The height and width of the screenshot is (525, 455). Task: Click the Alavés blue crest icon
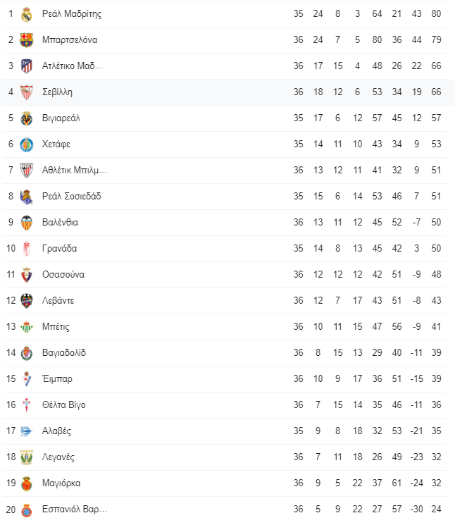pos(27,431)
